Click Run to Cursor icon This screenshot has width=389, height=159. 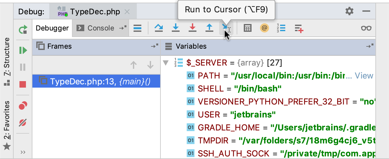(226, 28)
